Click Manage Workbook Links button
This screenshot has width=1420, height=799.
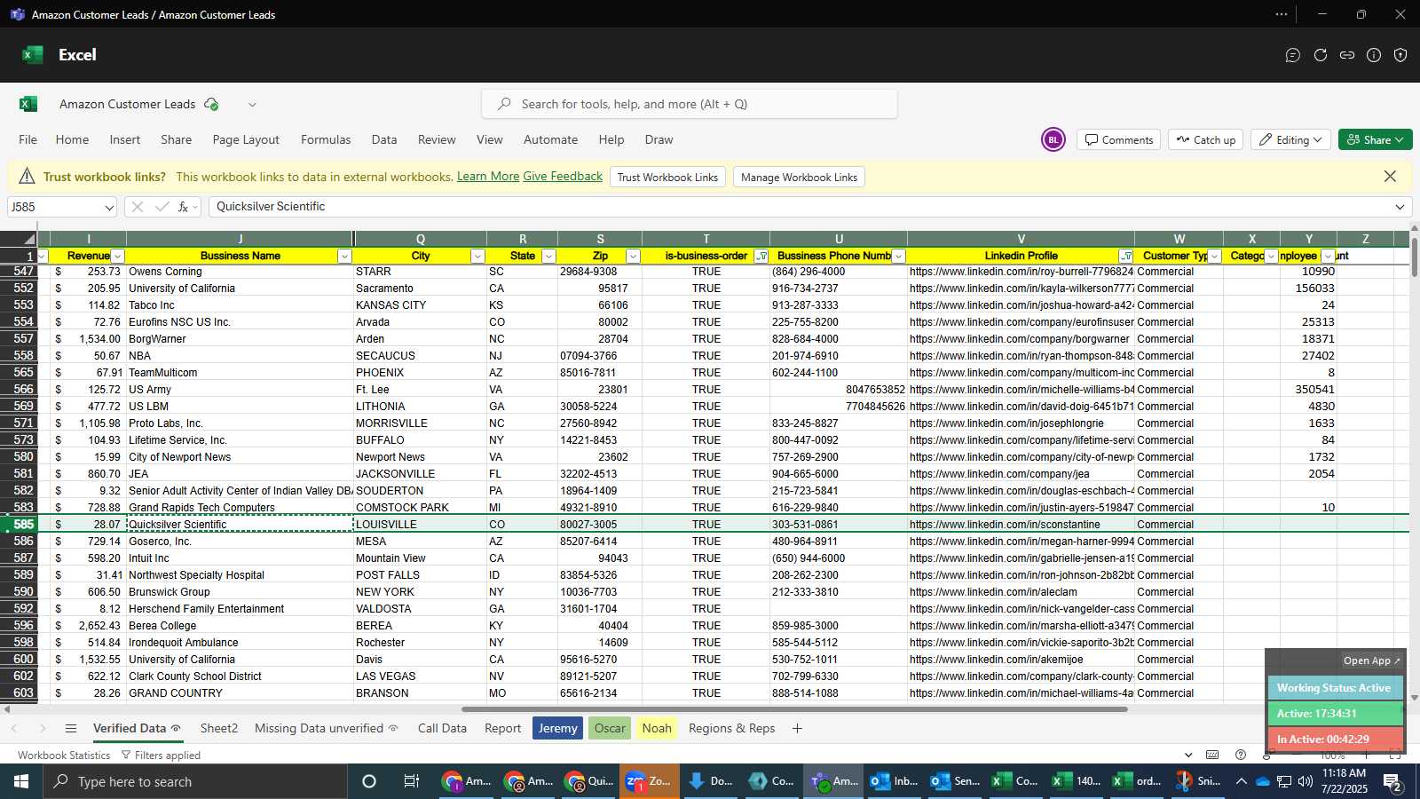tap(799, 178)
